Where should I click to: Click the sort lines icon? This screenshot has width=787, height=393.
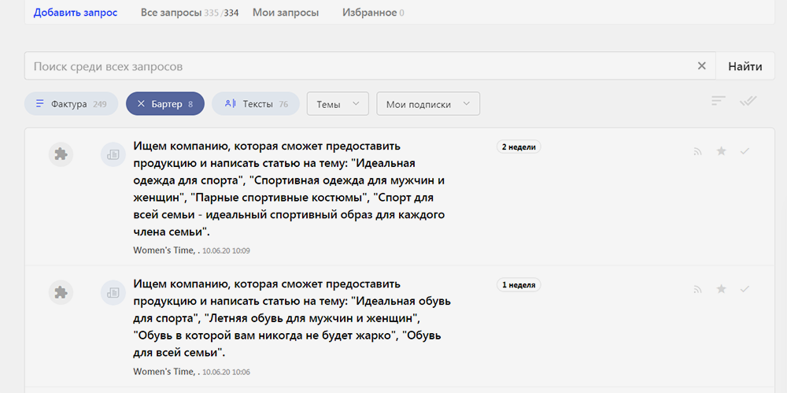click(x=719, y=101)
